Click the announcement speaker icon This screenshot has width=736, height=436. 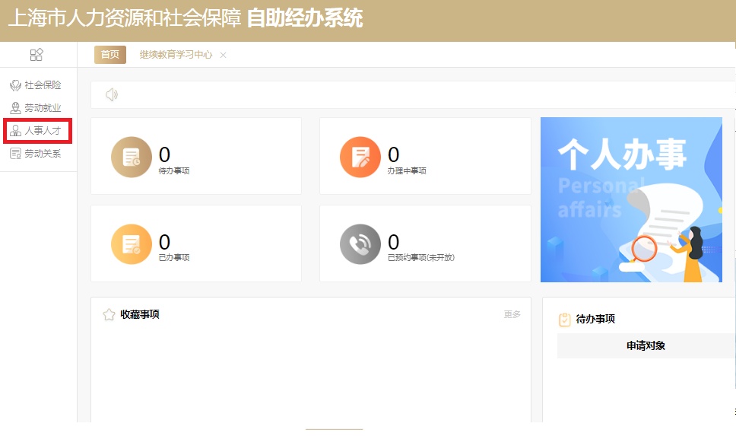[112, 95]
